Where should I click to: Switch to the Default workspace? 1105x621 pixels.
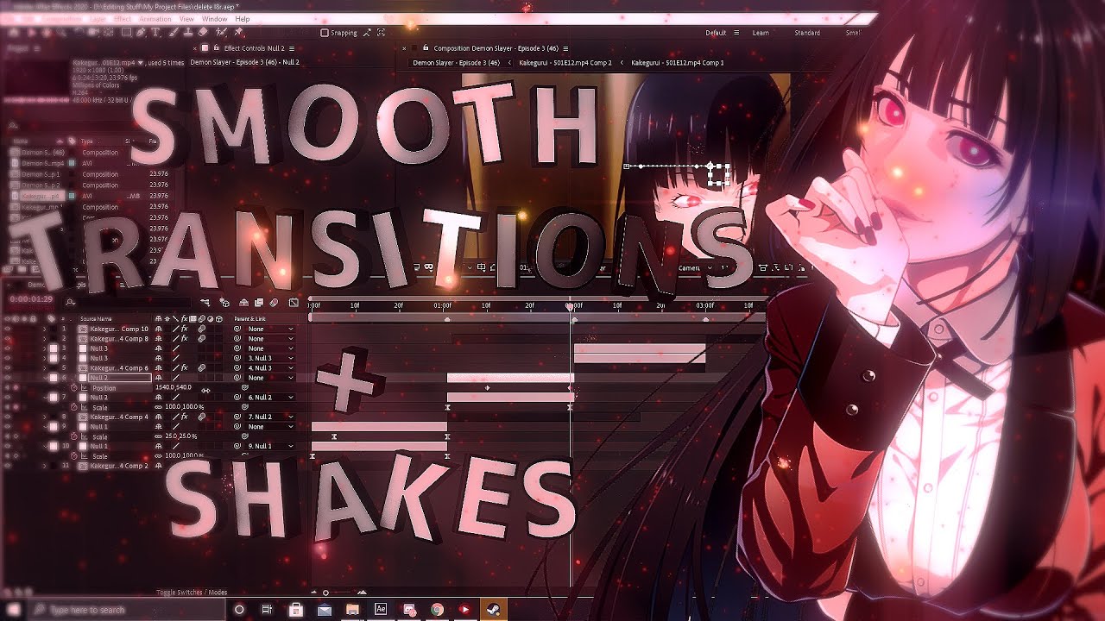point(716,33)
